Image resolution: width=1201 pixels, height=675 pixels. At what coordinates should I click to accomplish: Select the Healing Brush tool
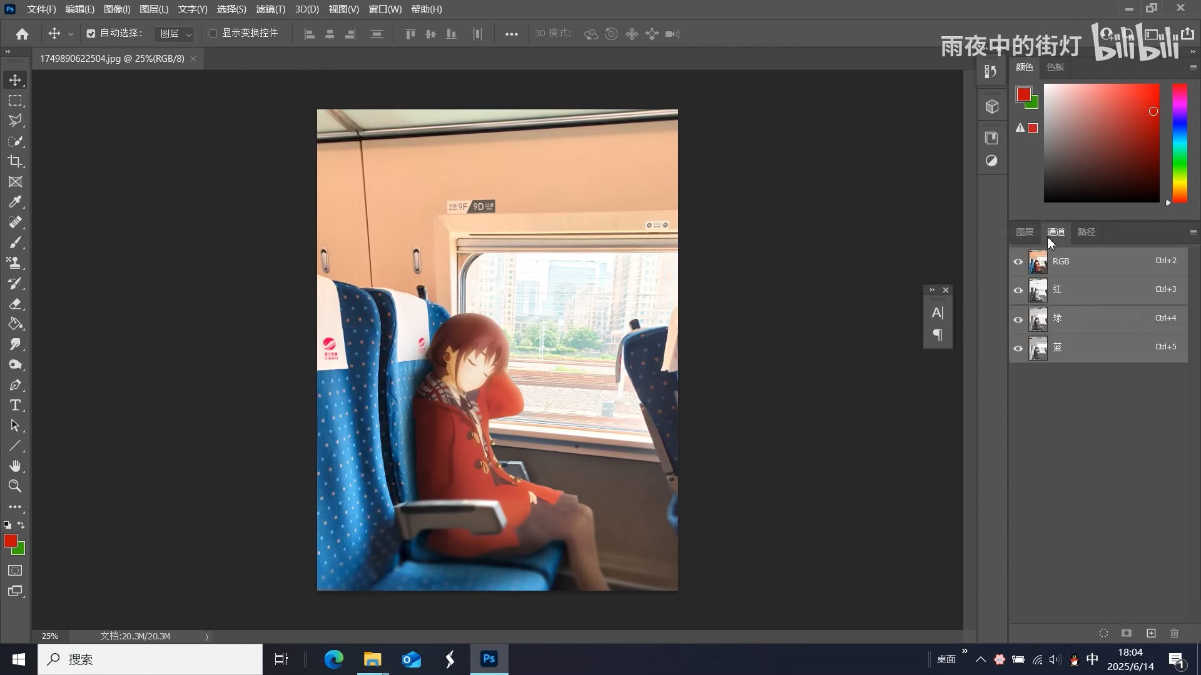click(15, 222)
